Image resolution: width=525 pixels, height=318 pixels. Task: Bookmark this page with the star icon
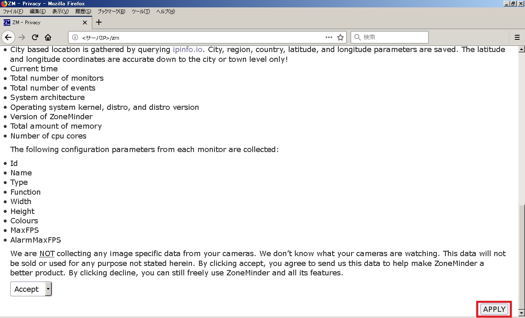(340, 37)
